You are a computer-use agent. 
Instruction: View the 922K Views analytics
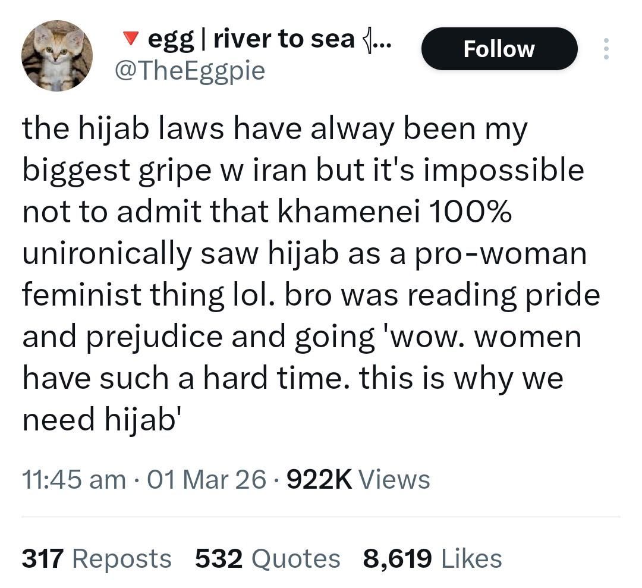pyautogui.click(x=358, y=479)
